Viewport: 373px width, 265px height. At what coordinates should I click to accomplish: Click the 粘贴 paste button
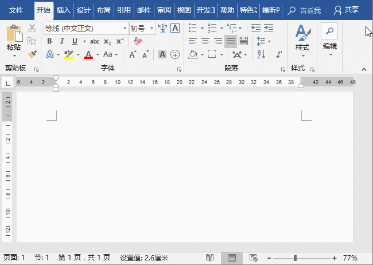click(x=14, y=39)
